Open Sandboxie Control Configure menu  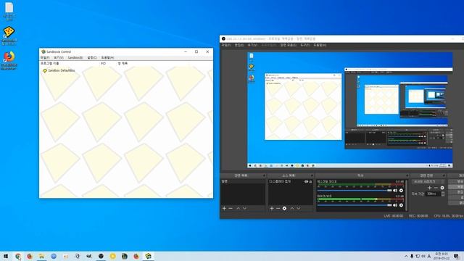(x=92, y=58)
